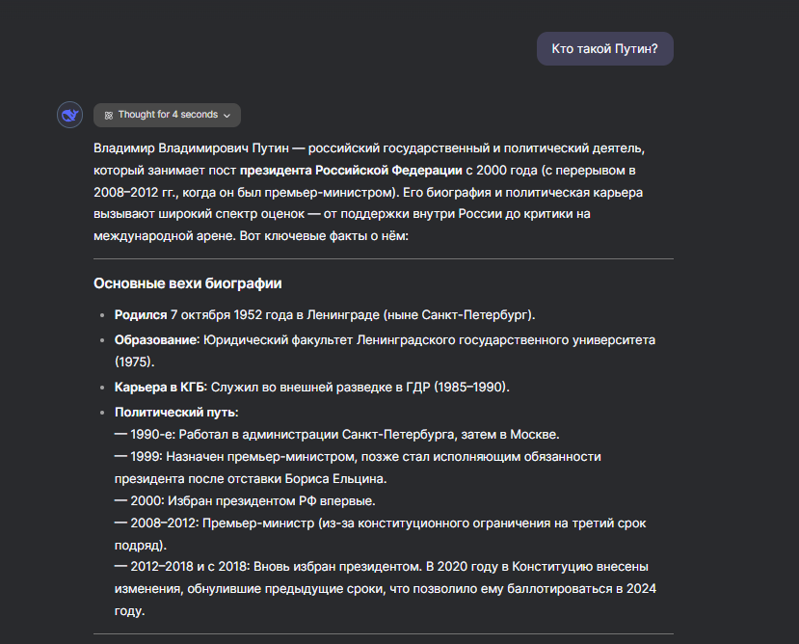Open the "Thought for 4 seconds" reasoning
This screenshot has width=799, height=644.
pos(168,115)
